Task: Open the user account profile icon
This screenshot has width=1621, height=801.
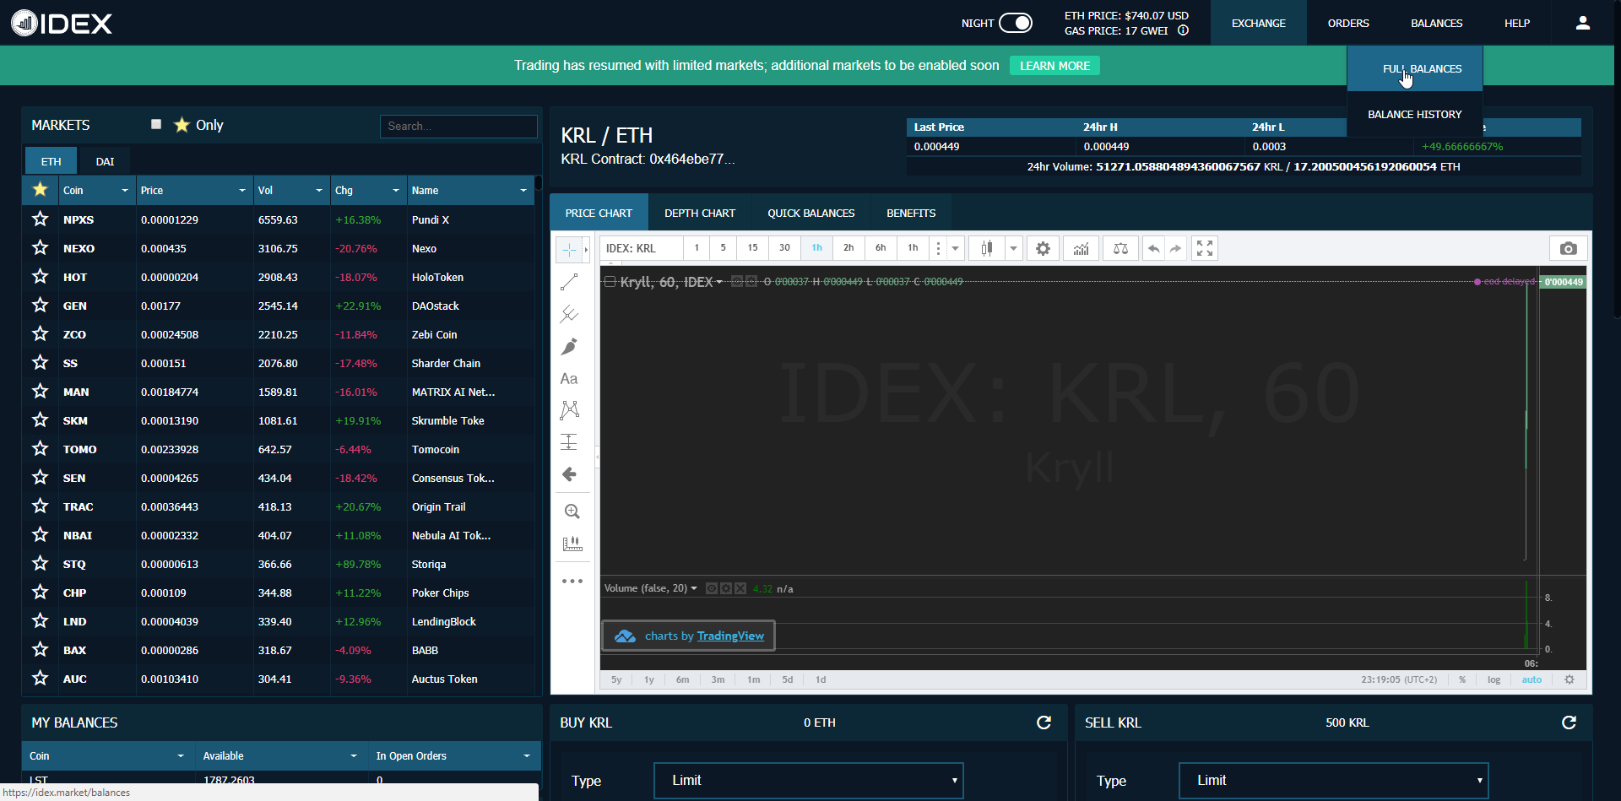Action: tap(1583, 23)
